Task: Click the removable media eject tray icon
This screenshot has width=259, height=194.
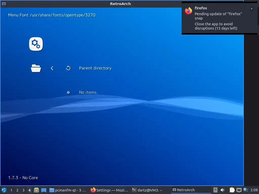Action: (215, 190)
